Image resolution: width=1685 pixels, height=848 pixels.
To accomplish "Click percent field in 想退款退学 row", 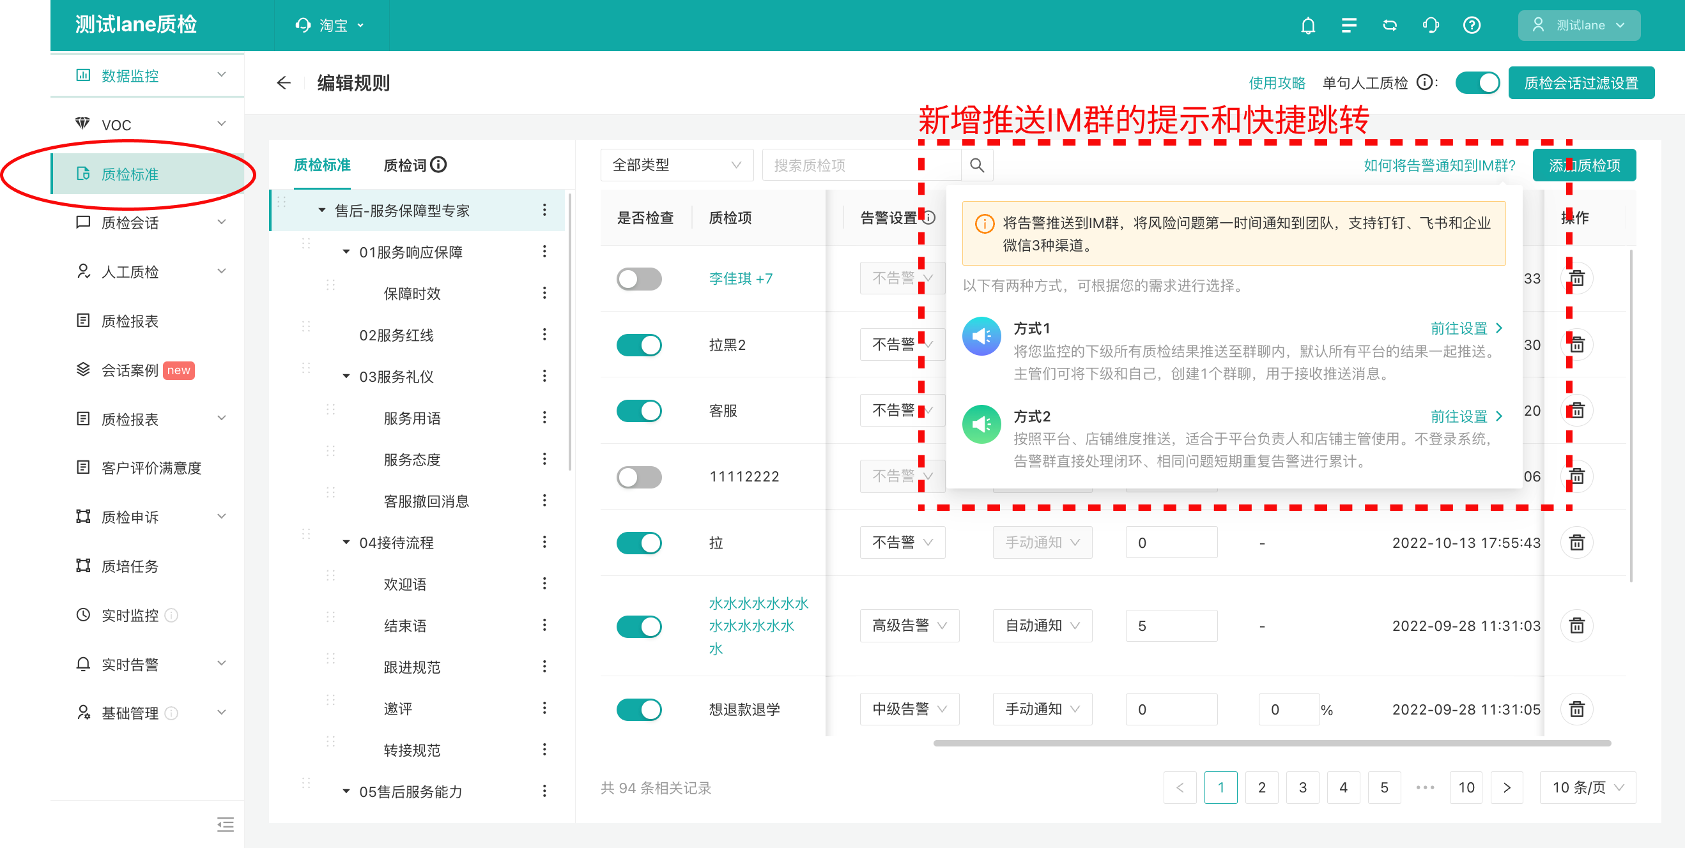I will (x=1288, y=709).
